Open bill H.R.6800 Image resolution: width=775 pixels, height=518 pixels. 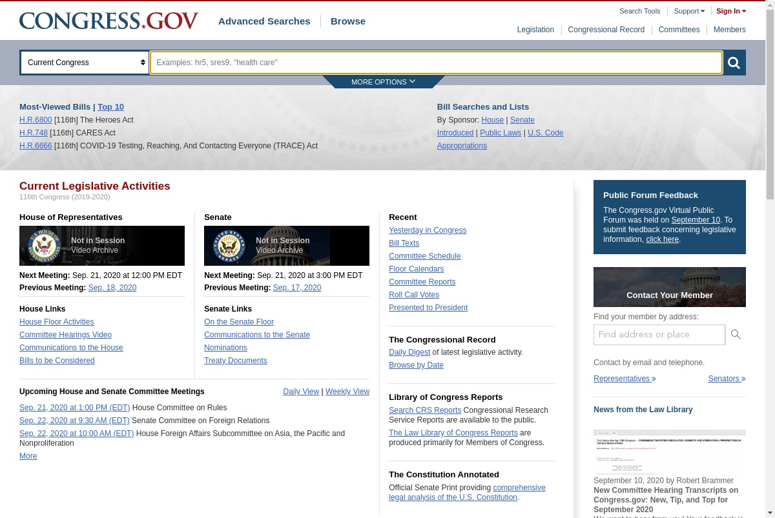(x=36, y=120)
